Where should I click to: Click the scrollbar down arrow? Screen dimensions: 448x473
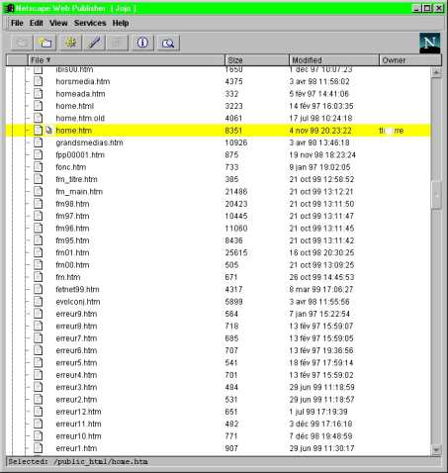(436, 449)
